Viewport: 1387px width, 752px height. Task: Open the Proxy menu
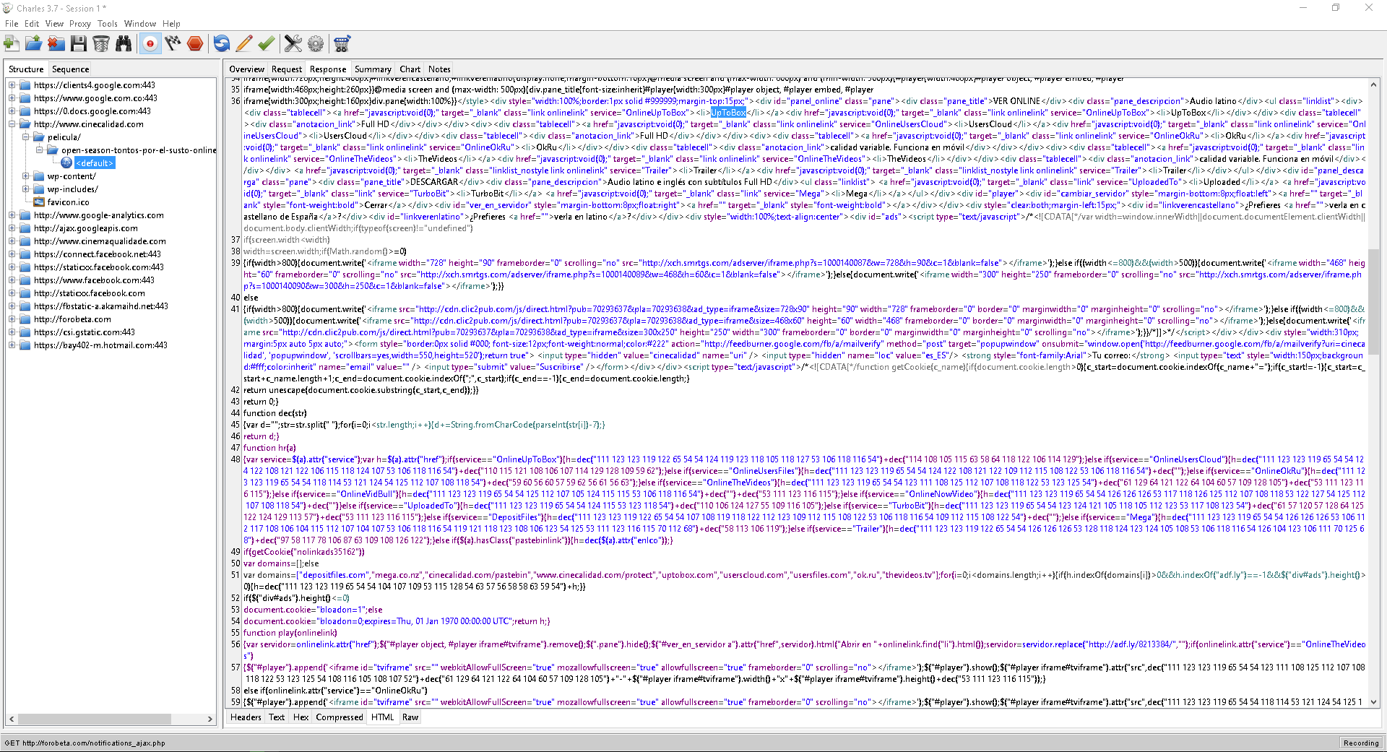[80, 24]
